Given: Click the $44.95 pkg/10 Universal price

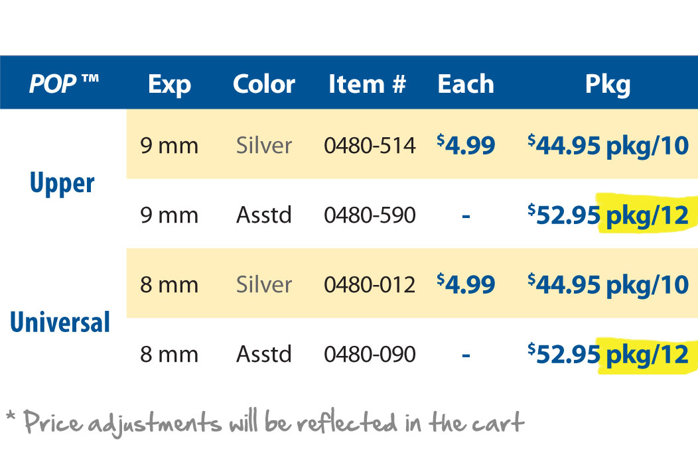Looking at the screenshot, I should point(608,284).
